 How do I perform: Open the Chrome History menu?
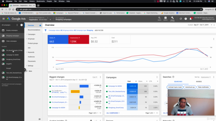(x=32, y=1)
